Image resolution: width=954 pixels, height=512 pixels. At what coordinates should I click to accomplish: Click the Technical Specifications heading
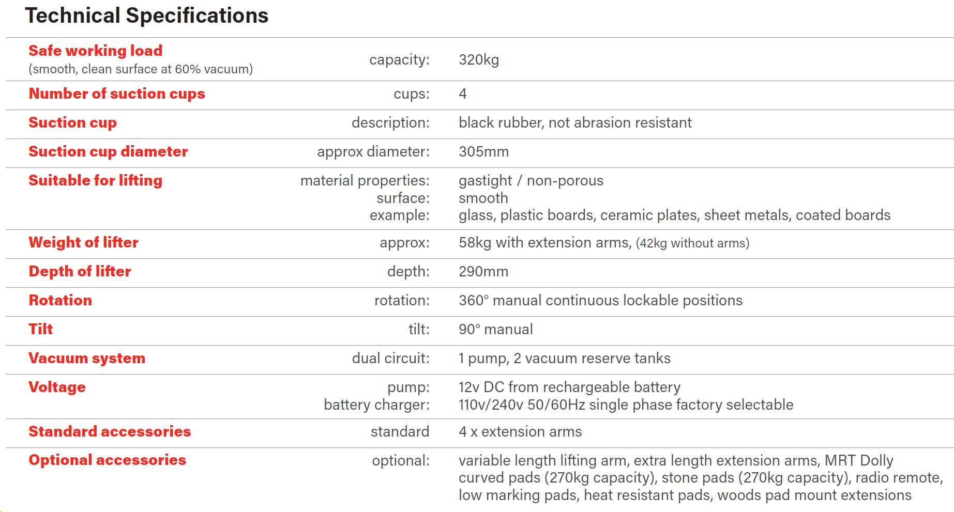(146, 15)
